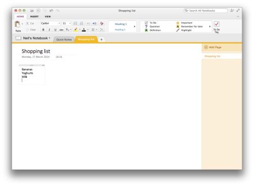Expand the tags gallery arrow
This screenshot has width=254, height=186.
pos(210,26)
